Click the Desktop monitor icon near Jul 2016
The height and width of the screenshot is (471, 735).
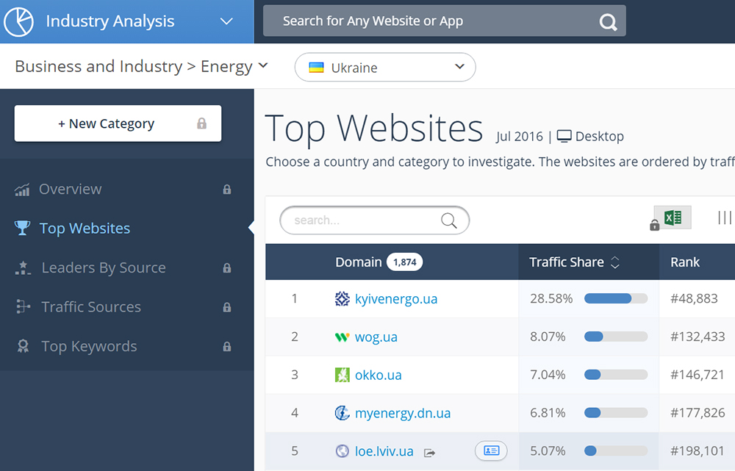tap(563, 136)
